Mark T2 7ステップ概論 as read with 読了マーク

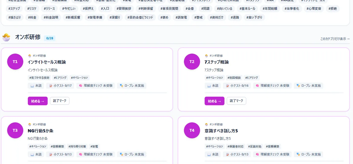click(x=237, y=101)
